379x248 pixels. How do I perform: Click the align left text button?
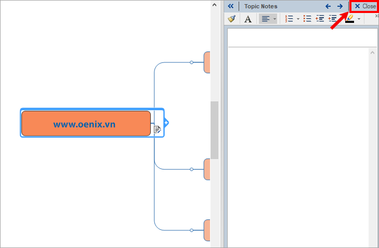(265, 19)
